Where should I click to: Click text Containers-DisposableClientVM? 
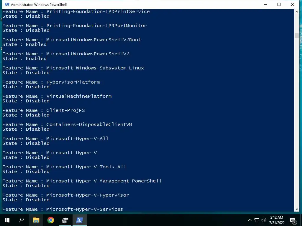89,124
